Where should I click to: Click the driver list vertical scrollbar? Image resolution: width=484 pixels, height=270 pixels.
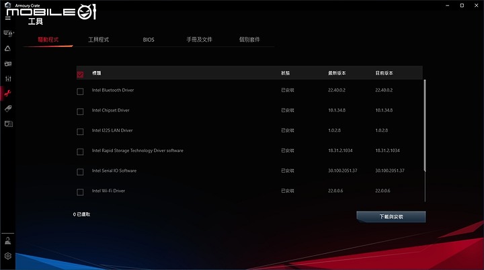[x=425, y=126]
